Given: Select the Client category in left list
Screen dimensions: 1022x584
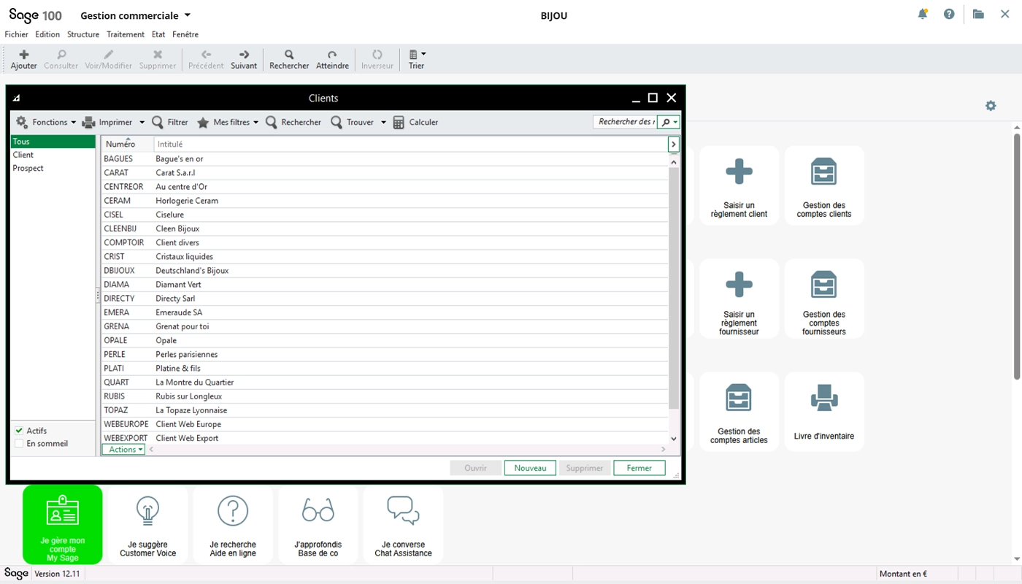Looking at the screenshot, I should click(x=53, y=155).
